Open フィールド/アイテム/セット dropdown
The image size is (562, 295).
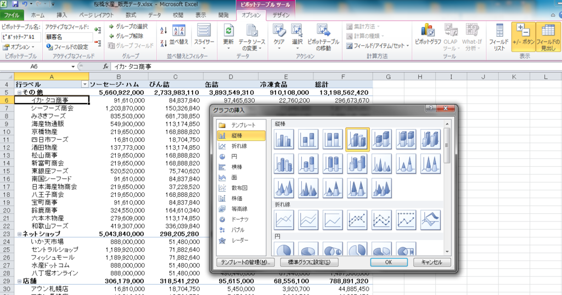pyautogui.click(x=378, y=46)
